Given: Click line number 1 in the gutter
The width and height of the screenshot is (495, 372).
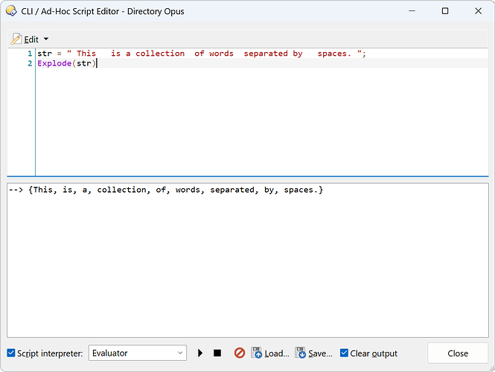Looking at the screenshot, I should pos(30,54).
